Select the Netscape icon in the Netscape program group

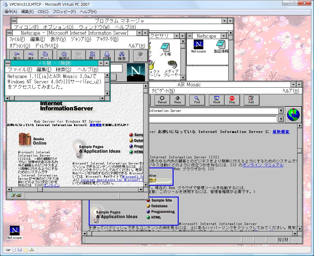199,46
